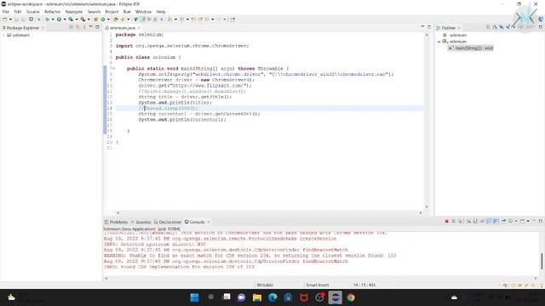The width and height of the screenshot is (545, 306).
Task: Click Display Selected Console icon
Action: tap(511, 221)
